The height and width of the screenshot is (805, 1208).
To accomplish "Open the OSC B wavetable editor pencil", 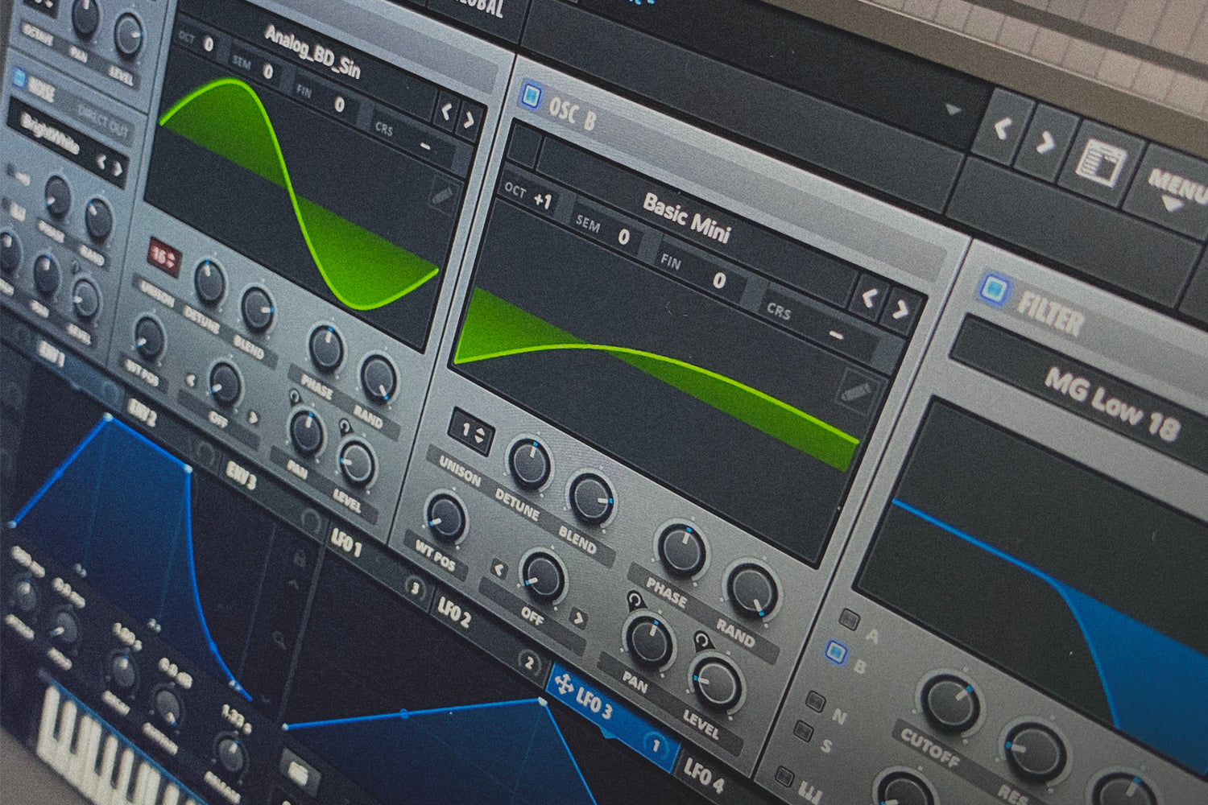I will pyautogui.click(x=854, y=391).
